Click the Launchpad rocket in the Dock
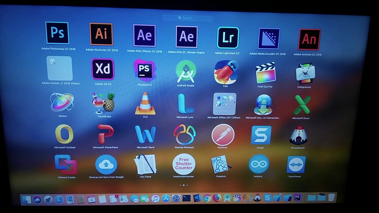Screen dimensions: 379x213 [x=48, y=199]
